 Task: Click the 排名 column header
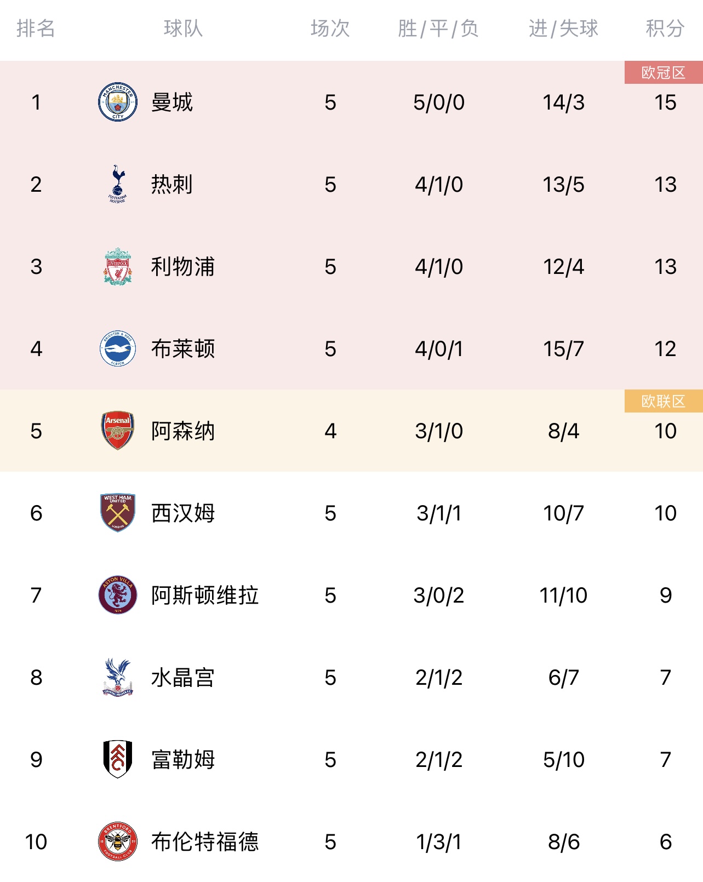tap(36, 28)
